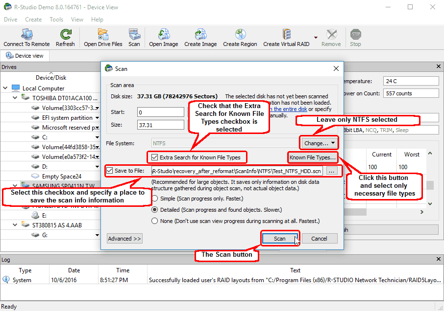Open the Help menu
This screenshot has width=444, height=311.
click(x=97, y=20)
